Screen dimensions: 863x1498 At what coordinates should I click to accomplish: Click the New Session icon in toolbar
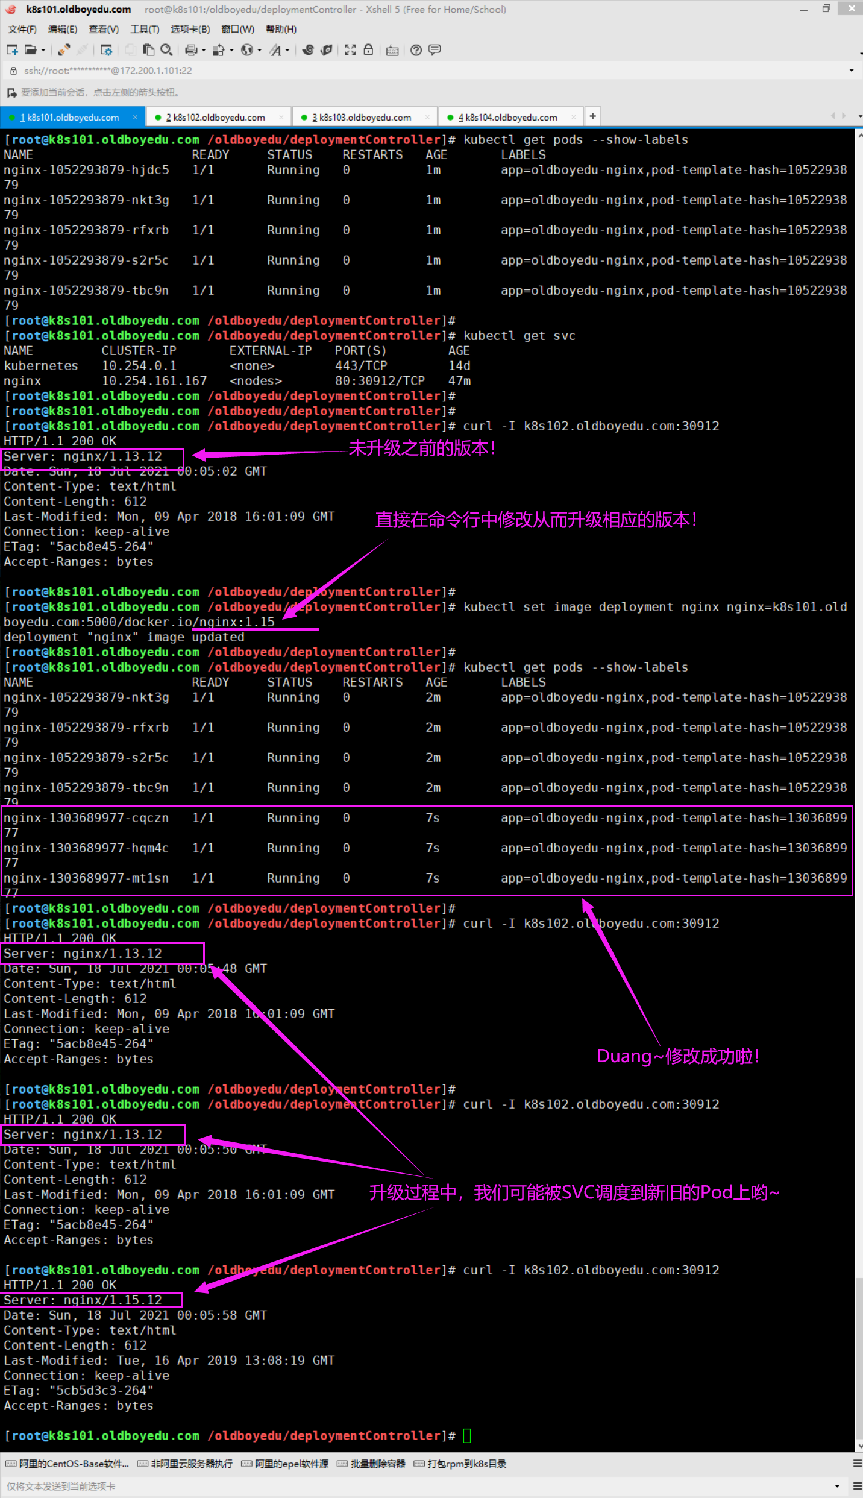(x=12, y=50)
